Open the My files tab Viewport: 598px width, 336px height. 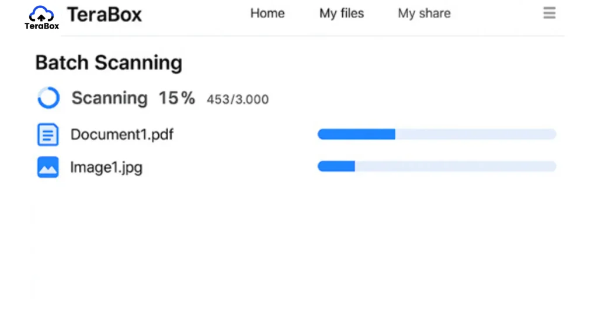click(342, 13)
